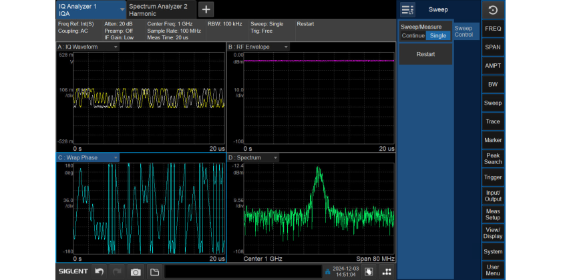561x280 pixels.
Task: Open the menu list icon beside Sweep
Action: coord(407,10)
